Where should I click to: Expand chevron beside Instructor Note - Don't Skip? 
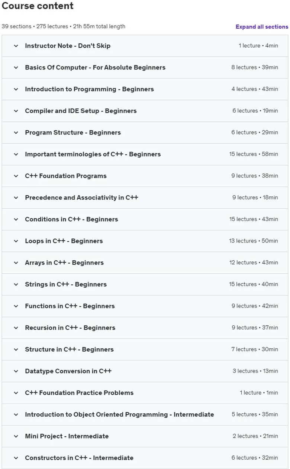tap(16, 46)
